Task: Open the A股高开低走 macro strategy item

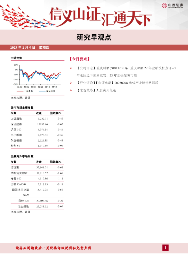Action: [96, 90]
